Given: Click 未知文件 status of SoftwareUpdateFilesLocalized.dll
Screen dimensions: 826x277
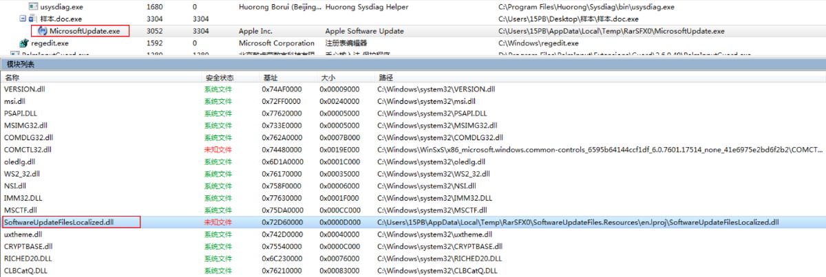Looking at the screenshot, I should tap(218, 222).
